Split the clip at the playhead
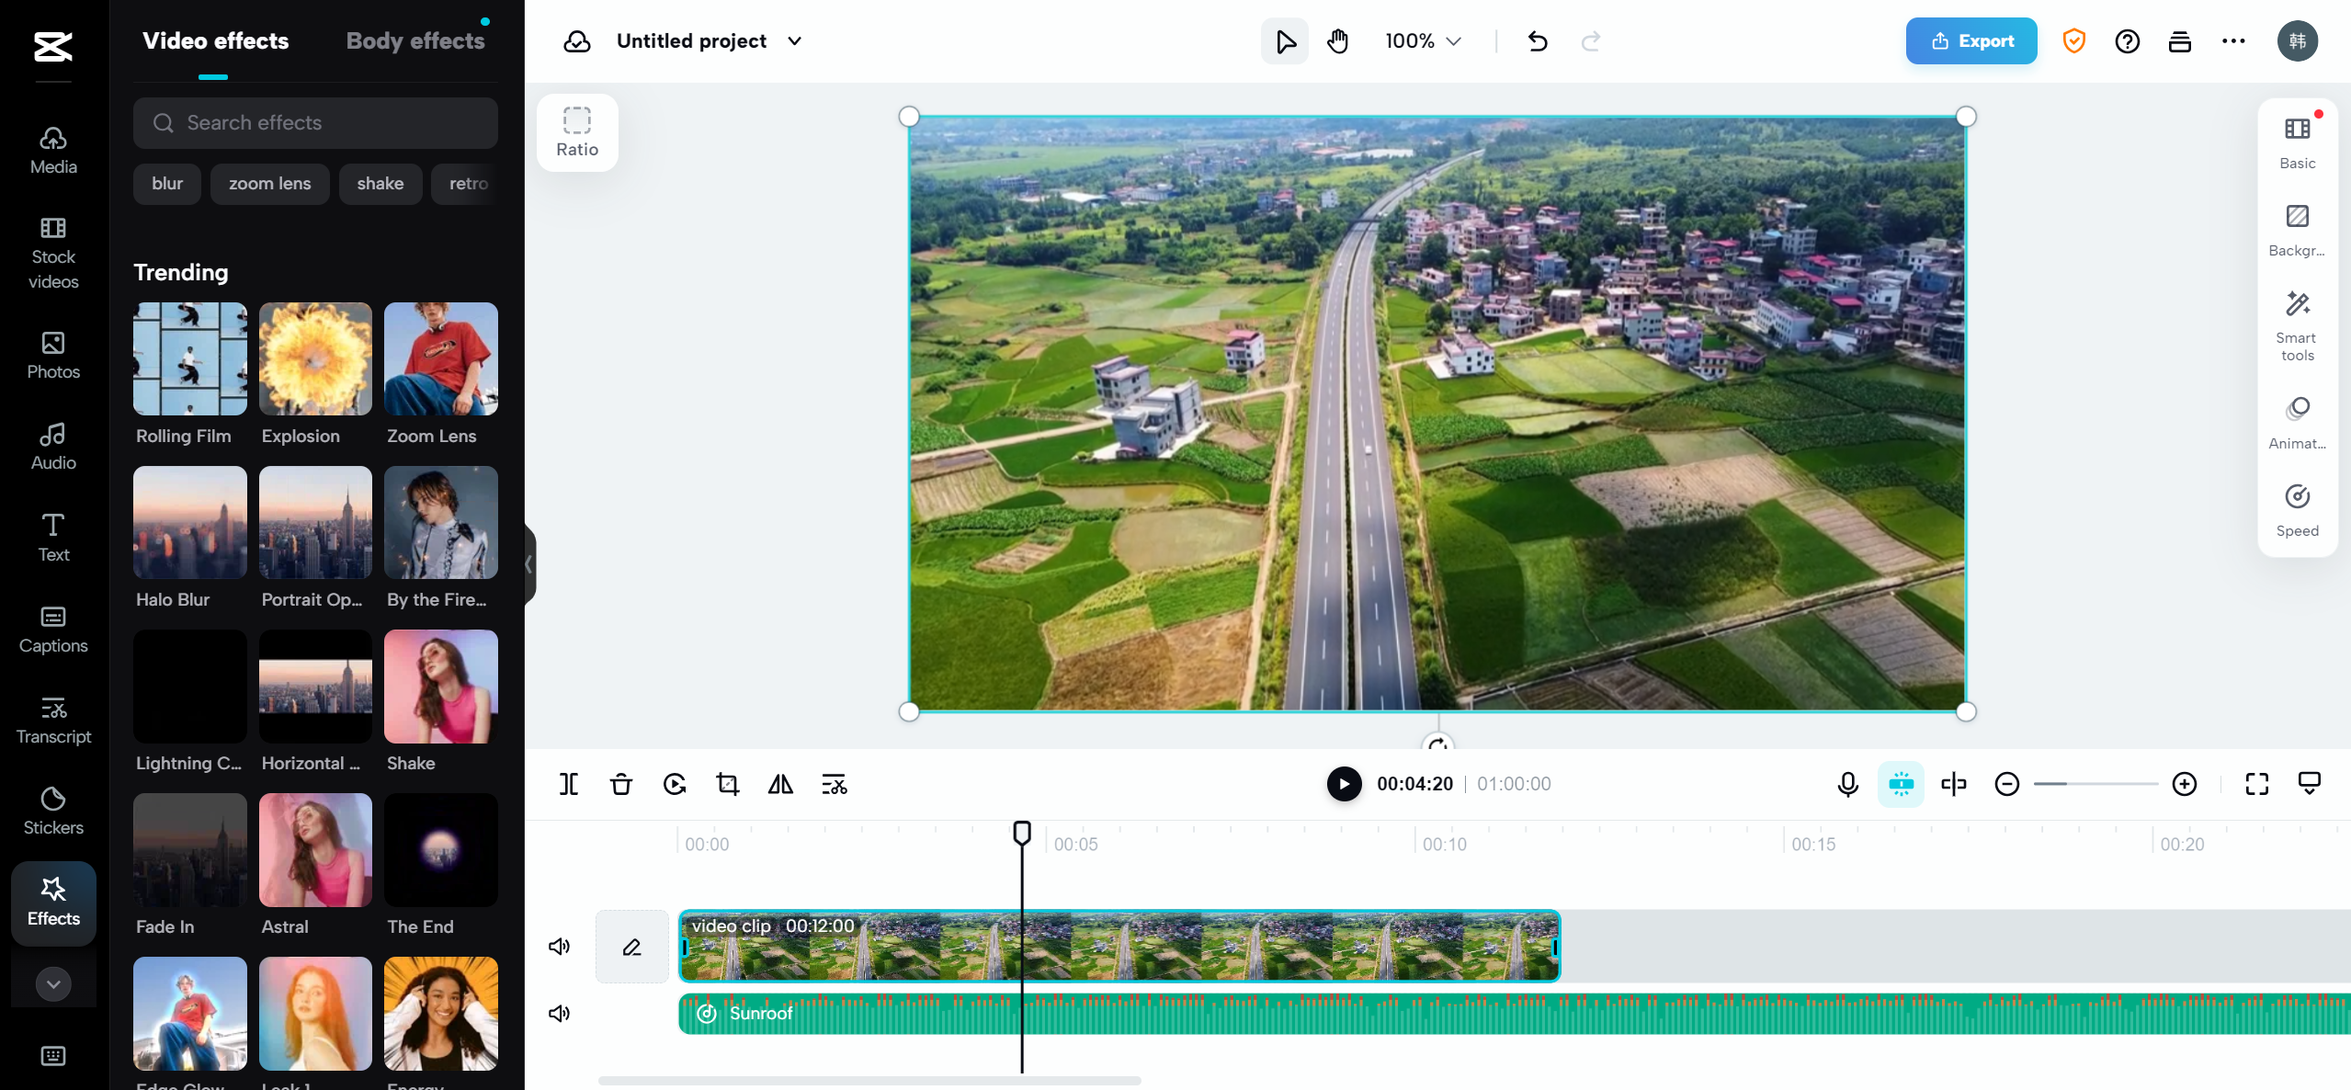The image size is (2351, 1090). coord(568,784)
